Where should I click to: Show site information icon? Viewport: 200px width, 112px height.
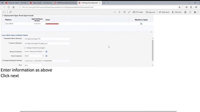pos(20,7)
